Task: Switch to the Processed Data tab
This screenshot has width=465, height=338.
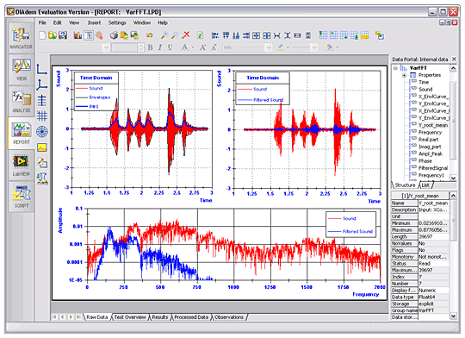Action: (191, 317)
